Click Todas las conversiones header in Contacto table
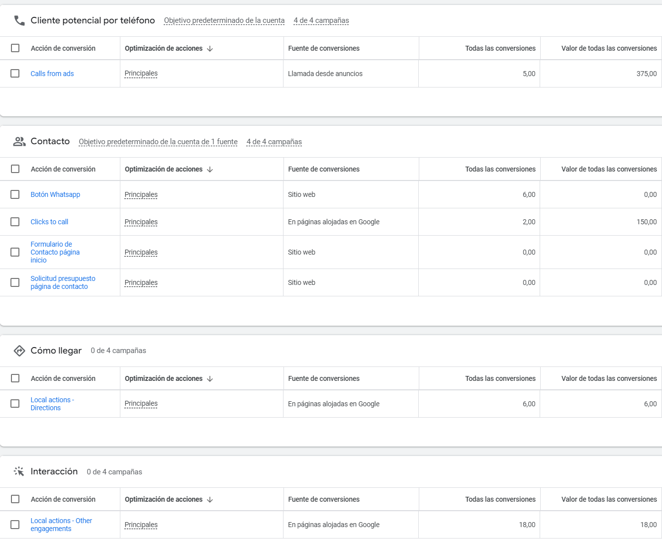This screenshot has height=543, width=662. point(500,169)
